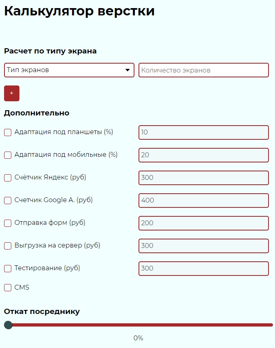This screenshot has height=348, width=275.
Task: Check Адаптация под мобильные option
Action: (x=8, y=155)
